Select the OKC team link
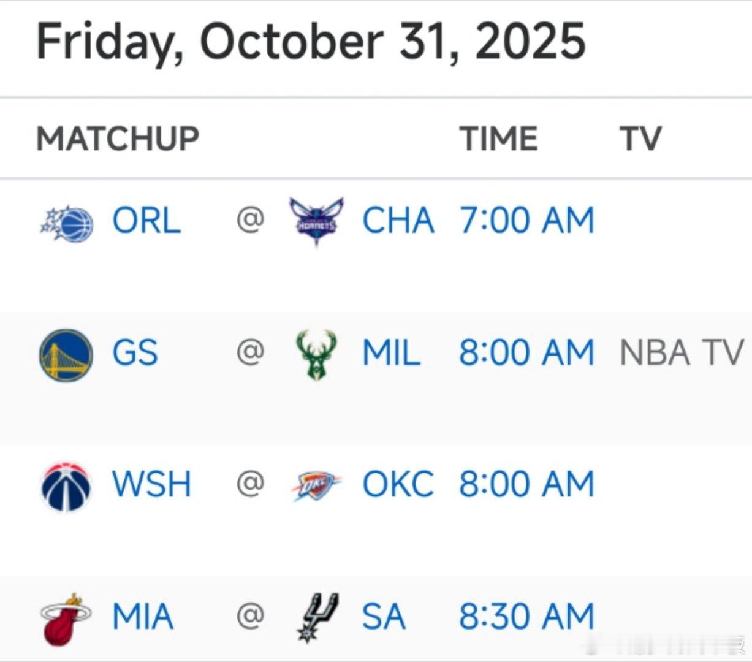Image resolution: width=752 pixels, height=662 pixels. click(x=398, y=484)
